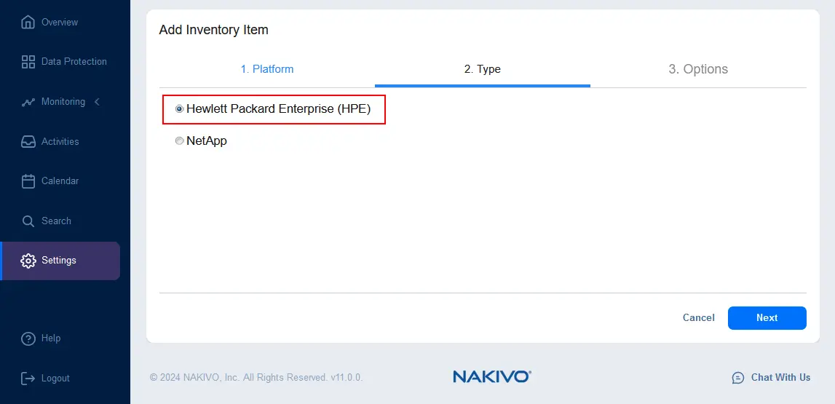This screenshot has height=404, width=835.
Task: Click the Overview home icon
Action: click(28, 23)
